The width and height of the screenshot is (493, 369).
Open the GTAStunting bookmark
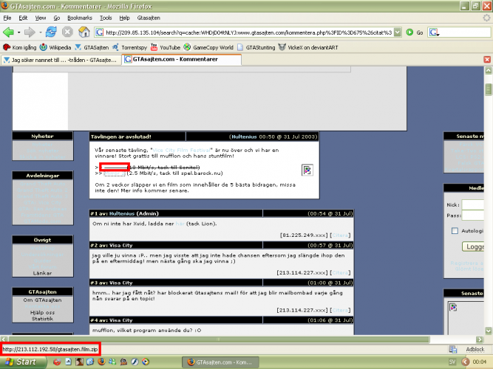[256, 47]
